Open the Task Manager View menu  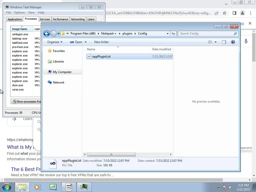click(x=31, y=12)
